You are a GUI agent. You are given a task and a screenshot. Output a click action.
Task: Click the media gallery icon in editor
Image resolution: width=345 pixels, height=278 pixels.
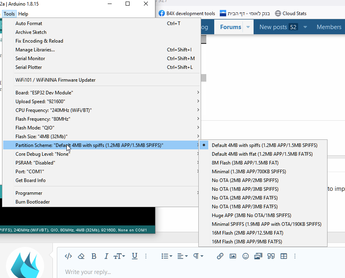258,256
